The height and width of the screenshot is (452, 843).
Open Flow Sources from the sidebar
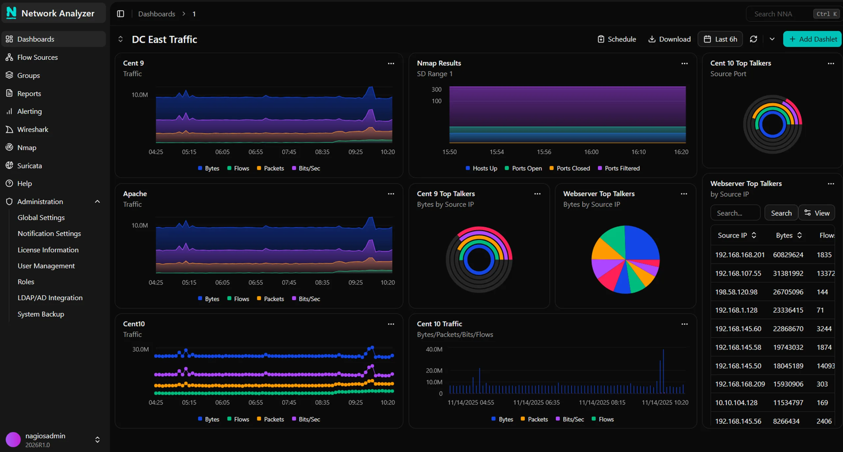tap(37, 57)
